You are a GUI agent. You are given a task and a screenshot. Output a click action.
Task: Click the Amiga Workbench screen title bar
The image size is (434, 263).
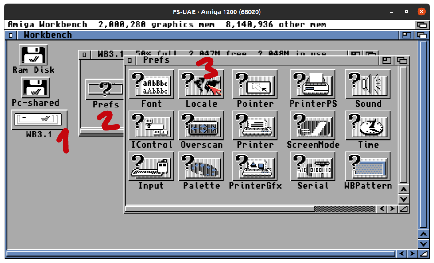pyautogui.click(x=210, y=25)
